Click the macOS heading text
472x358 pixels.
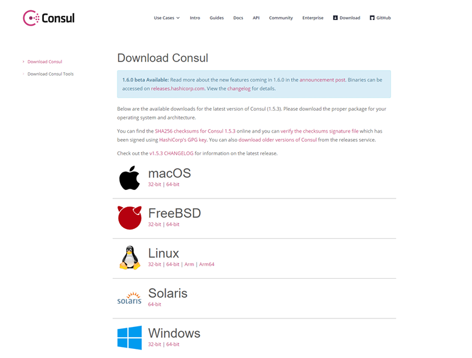[x=169, y=174]
